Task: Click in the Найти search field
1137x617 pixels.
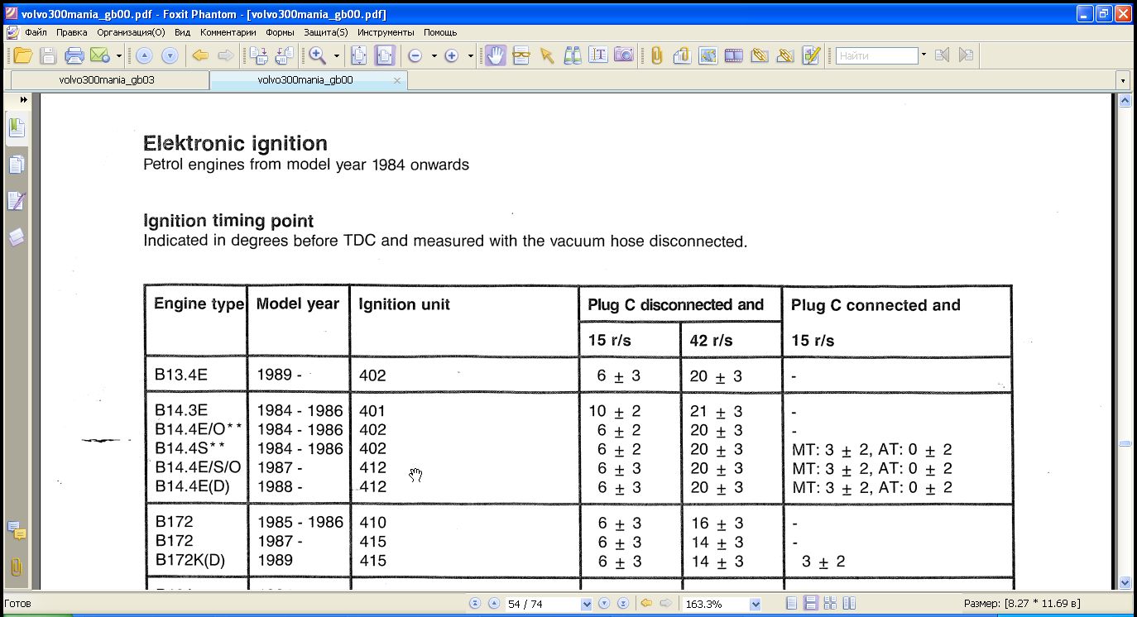Action: click(x=876, y=56)
